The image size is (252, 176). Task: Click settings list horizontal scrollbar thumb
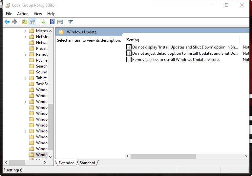[163, 156]
